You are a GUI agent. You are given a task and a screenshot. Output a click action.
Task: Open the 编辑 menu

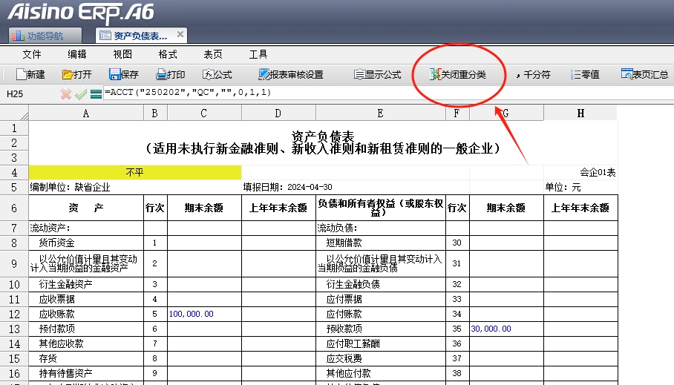click(77, 54)
